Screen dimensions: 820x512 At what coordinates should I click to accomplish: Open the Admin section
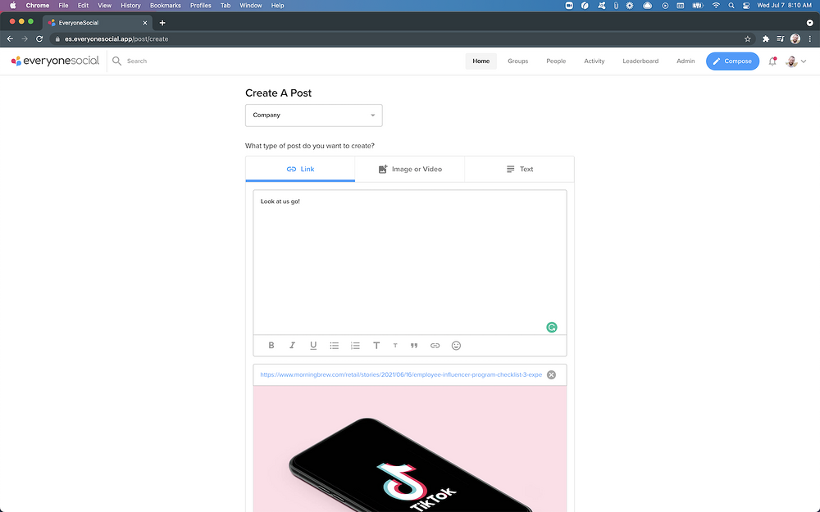coord(686,61)
